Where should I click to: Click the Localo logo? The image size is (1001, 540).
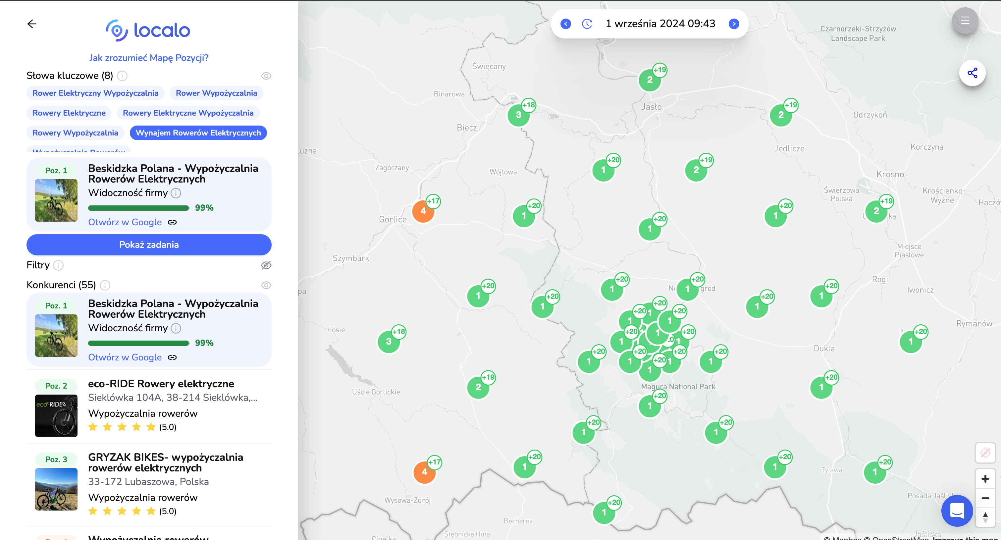coord(148,30)
